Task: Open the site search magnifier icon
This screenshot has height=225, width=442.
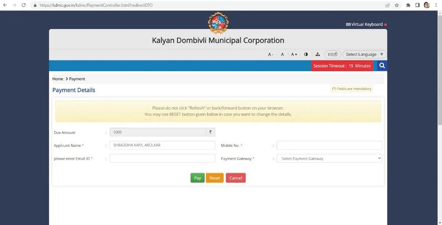Action: pos(382,66)
